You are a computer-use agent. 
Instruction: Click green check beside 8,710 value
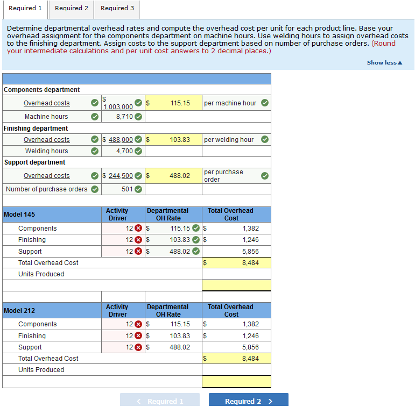pos(138,117)
